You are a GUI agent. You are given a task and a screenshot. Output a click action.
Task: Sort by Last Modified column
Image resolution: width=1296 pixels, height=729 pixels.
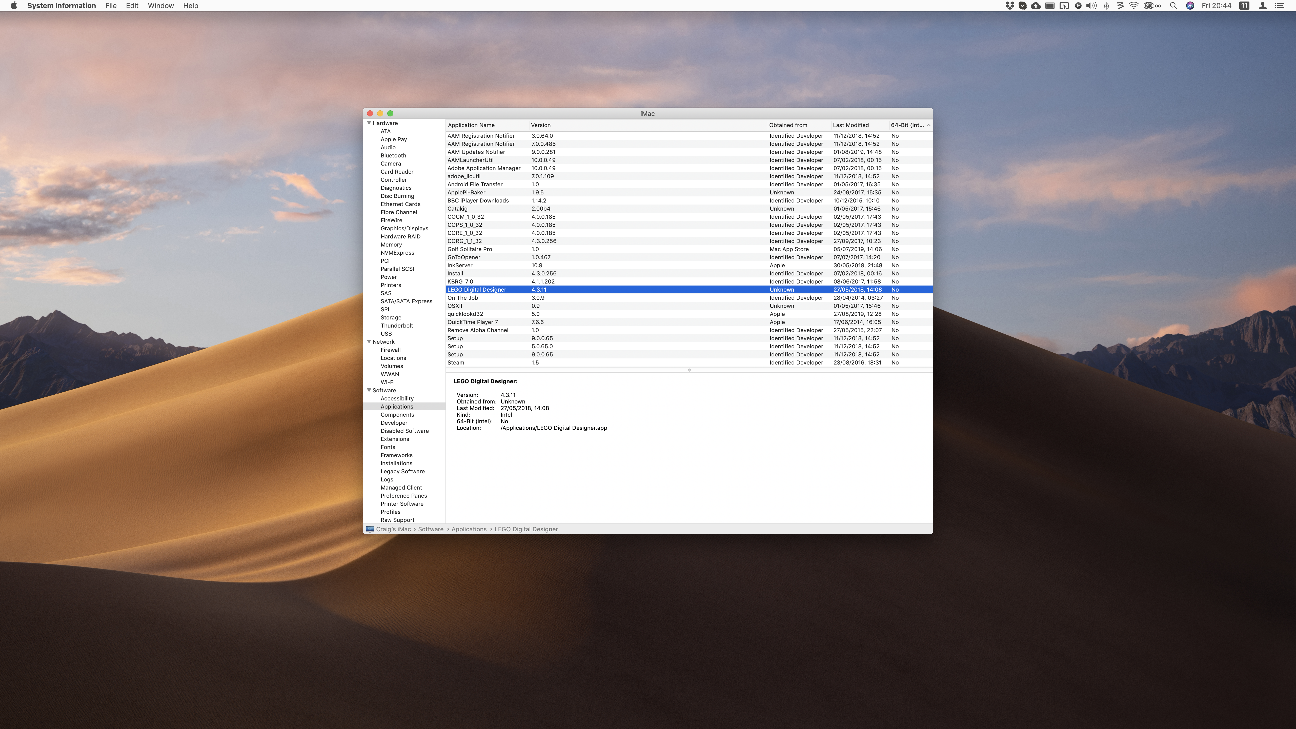pos(860,125)
